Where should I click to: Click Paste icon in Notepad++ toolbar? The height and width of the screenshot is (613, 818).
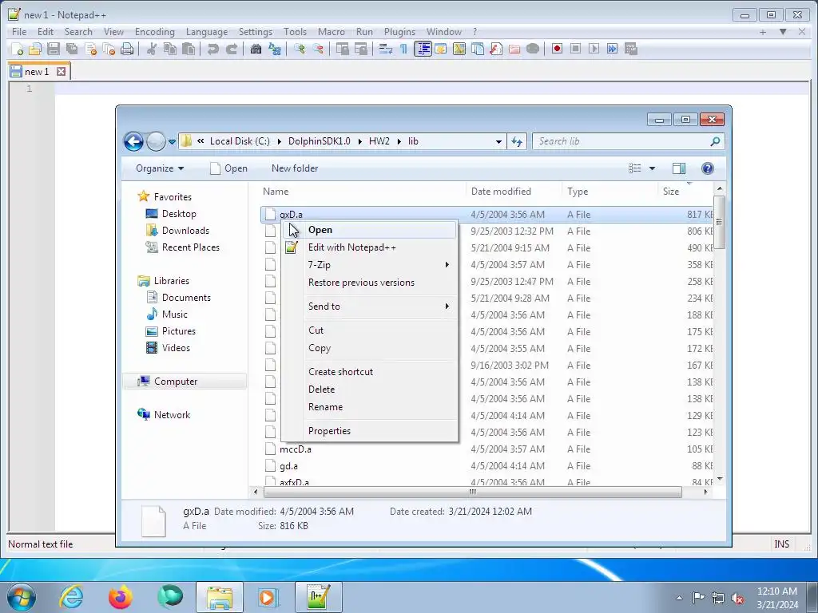point(189,49)
